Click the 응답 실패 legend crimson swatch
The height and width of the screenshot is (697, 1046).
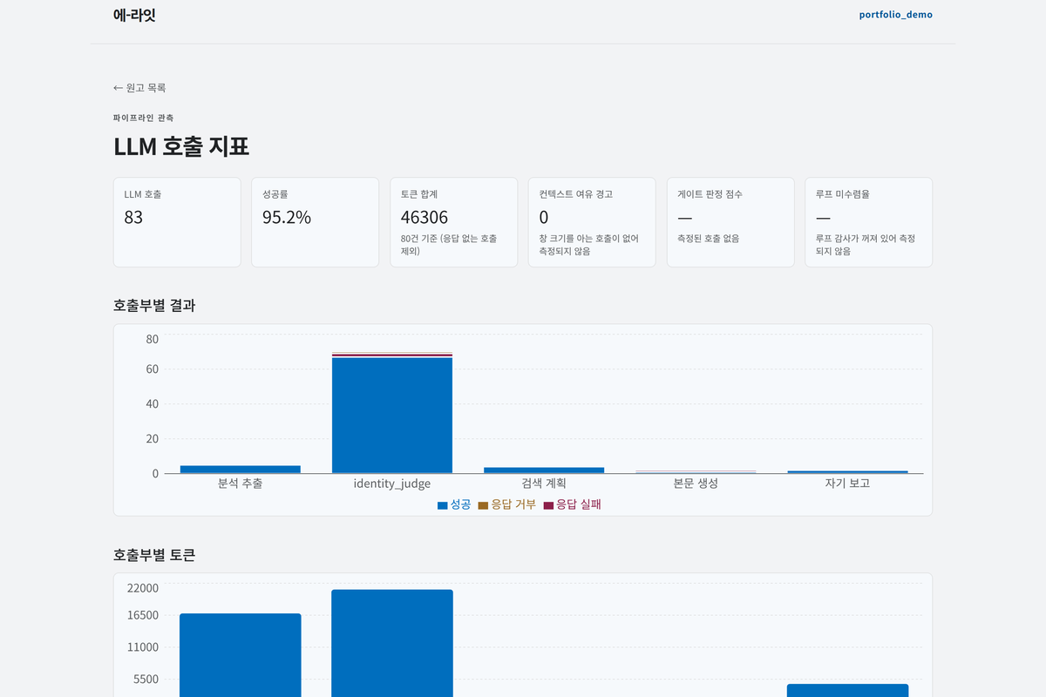click(x=548, y=505)
